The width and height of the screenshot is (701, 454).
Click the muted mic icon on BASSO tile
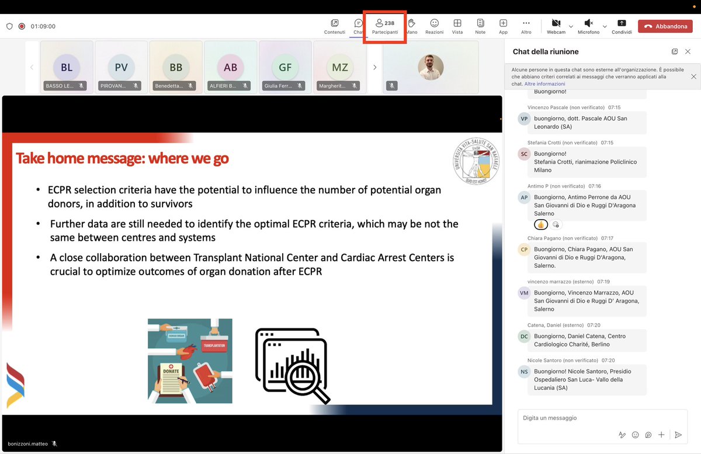(82, 86)
